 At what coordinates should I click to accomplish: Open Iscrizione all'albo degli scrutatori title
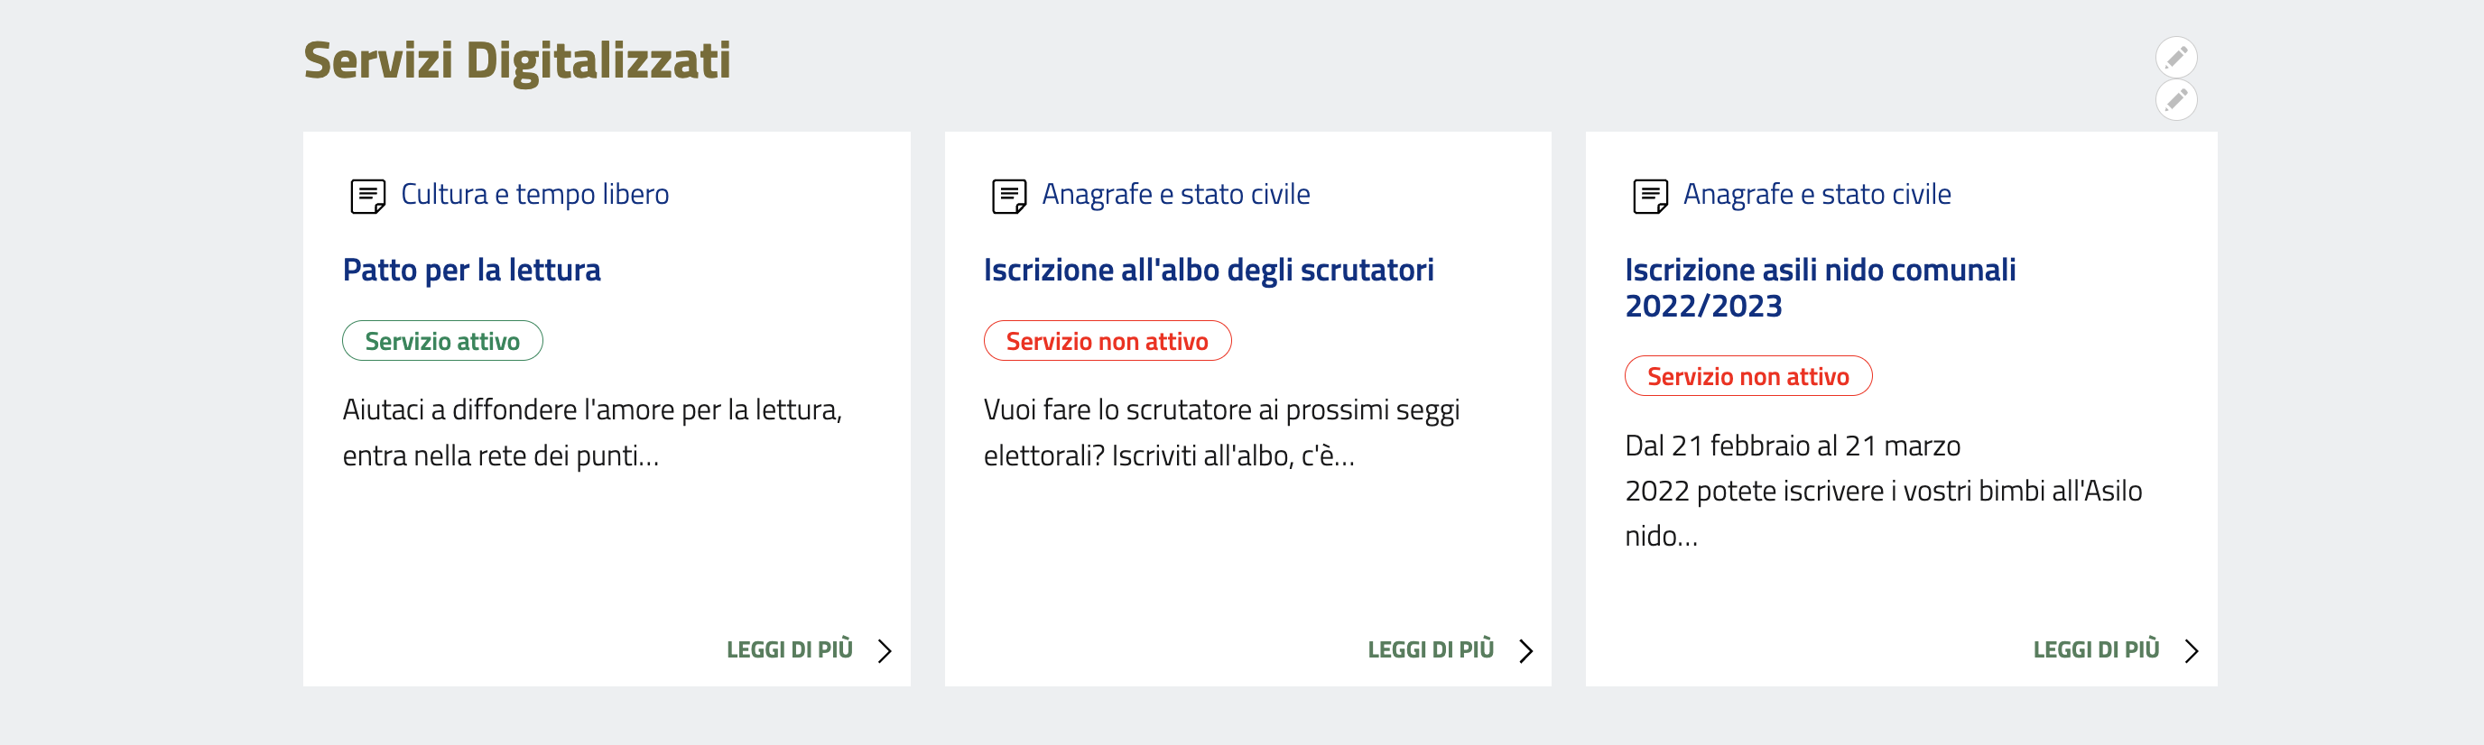(x=1209, y=270)
